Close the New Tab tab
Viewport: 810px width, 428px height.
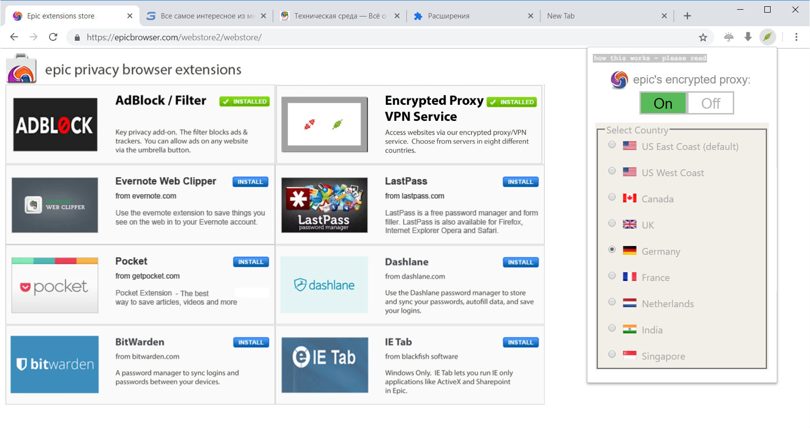[664, 16]
